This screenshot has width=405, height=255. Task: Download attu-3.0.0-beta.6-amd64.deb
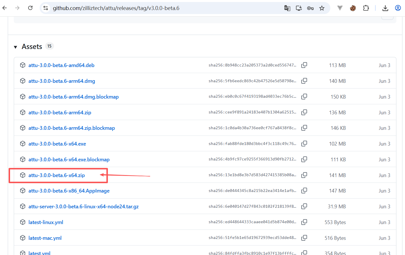pyautogui.click(x=61, y=65)
